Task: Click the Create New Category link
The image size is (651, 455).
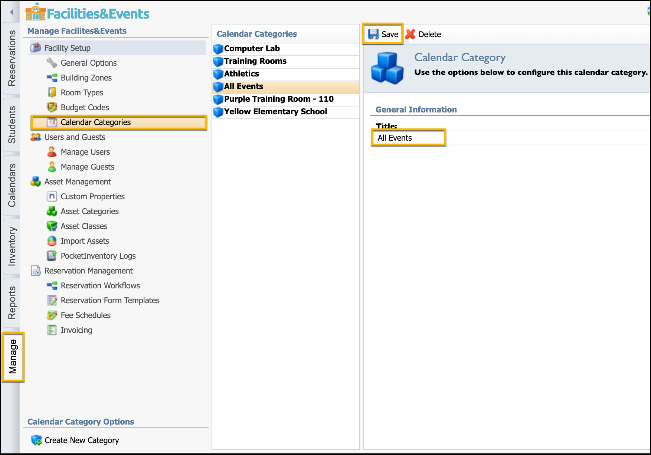Action: coord(82,440)
